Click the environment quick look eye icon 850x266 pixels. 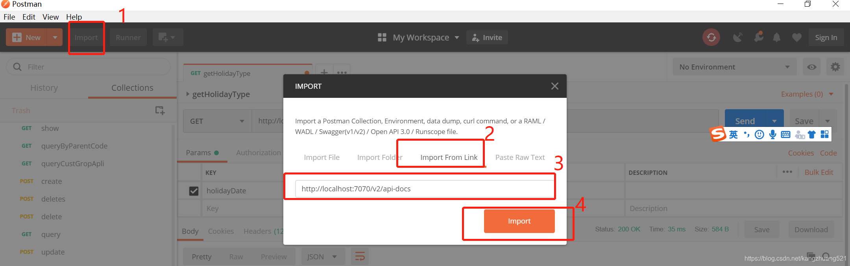click(x=811, y=67)
